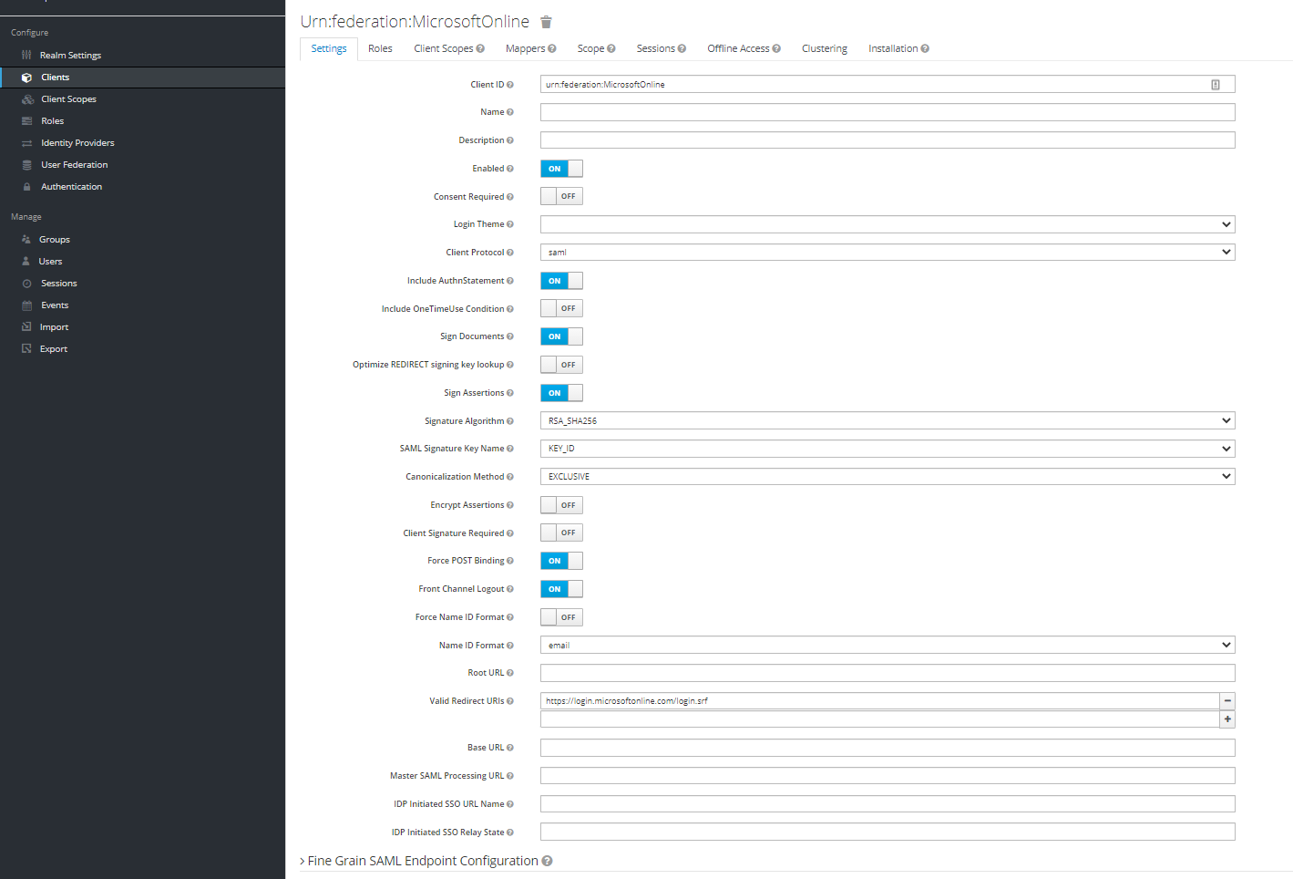Click the trash icon to delete the client

(546, 22)
